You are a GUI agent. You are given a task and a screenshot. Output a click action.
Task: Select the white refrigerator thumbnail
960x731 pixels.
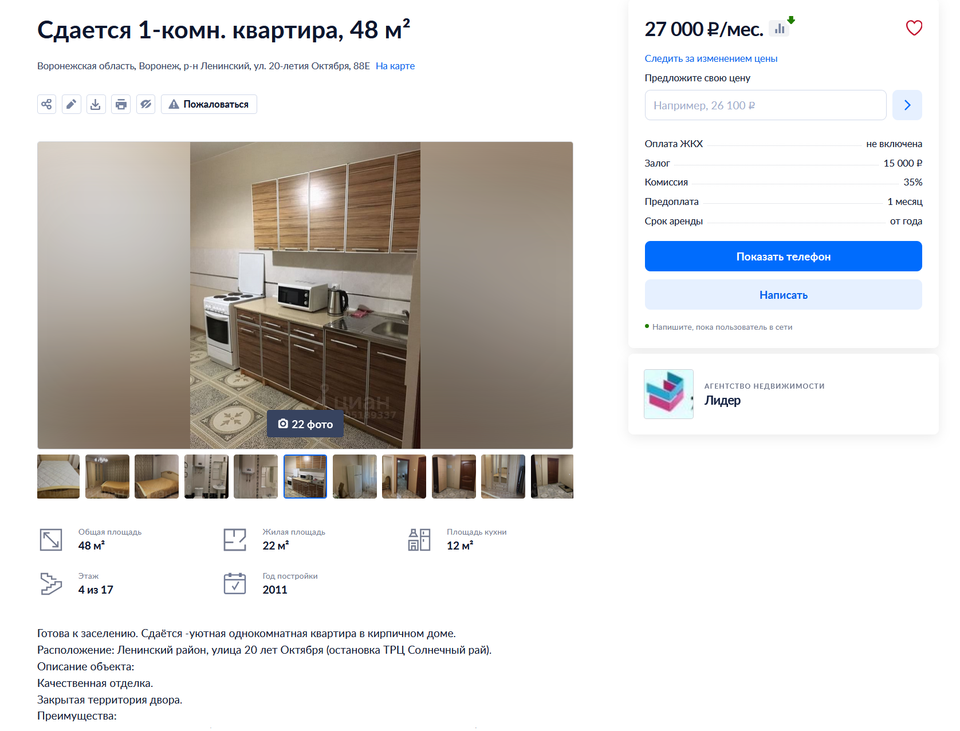pos(355,476)
